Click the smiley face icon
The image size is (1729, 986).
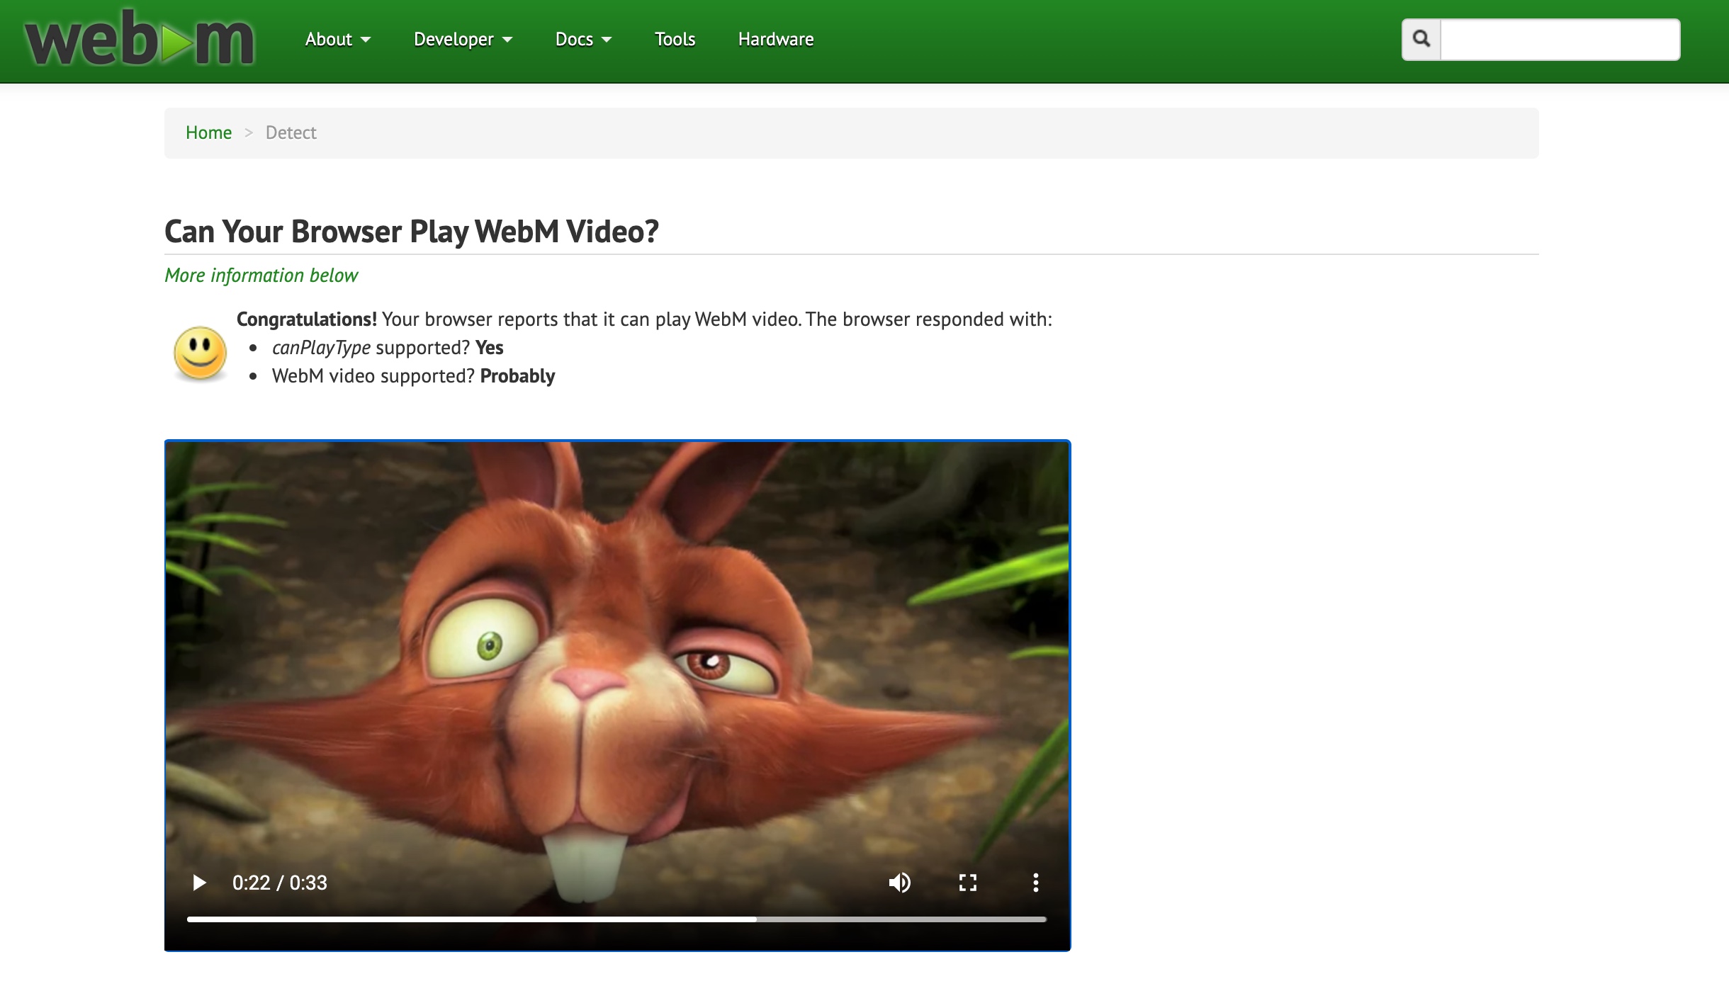[200, 353]
